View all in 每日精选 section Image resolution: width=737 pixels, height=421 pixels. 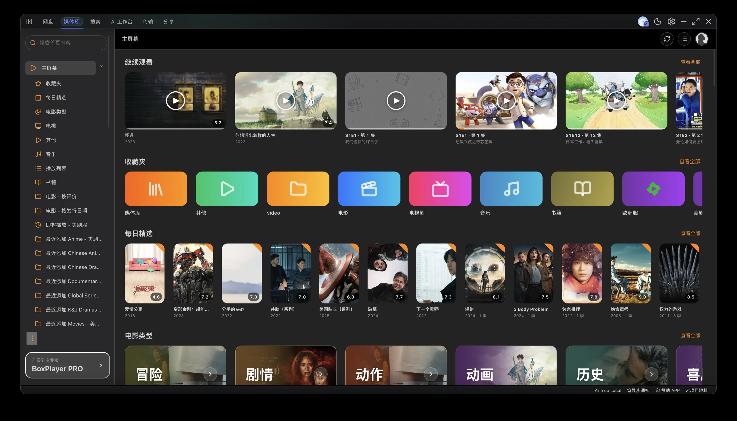[x=690, y=233]
